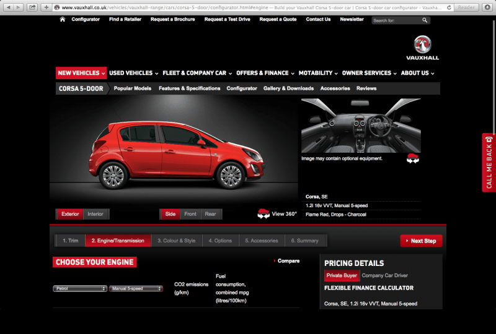Select the Front camera angle
The height and width of the screenshot is (334, 496).
[190, 214]
